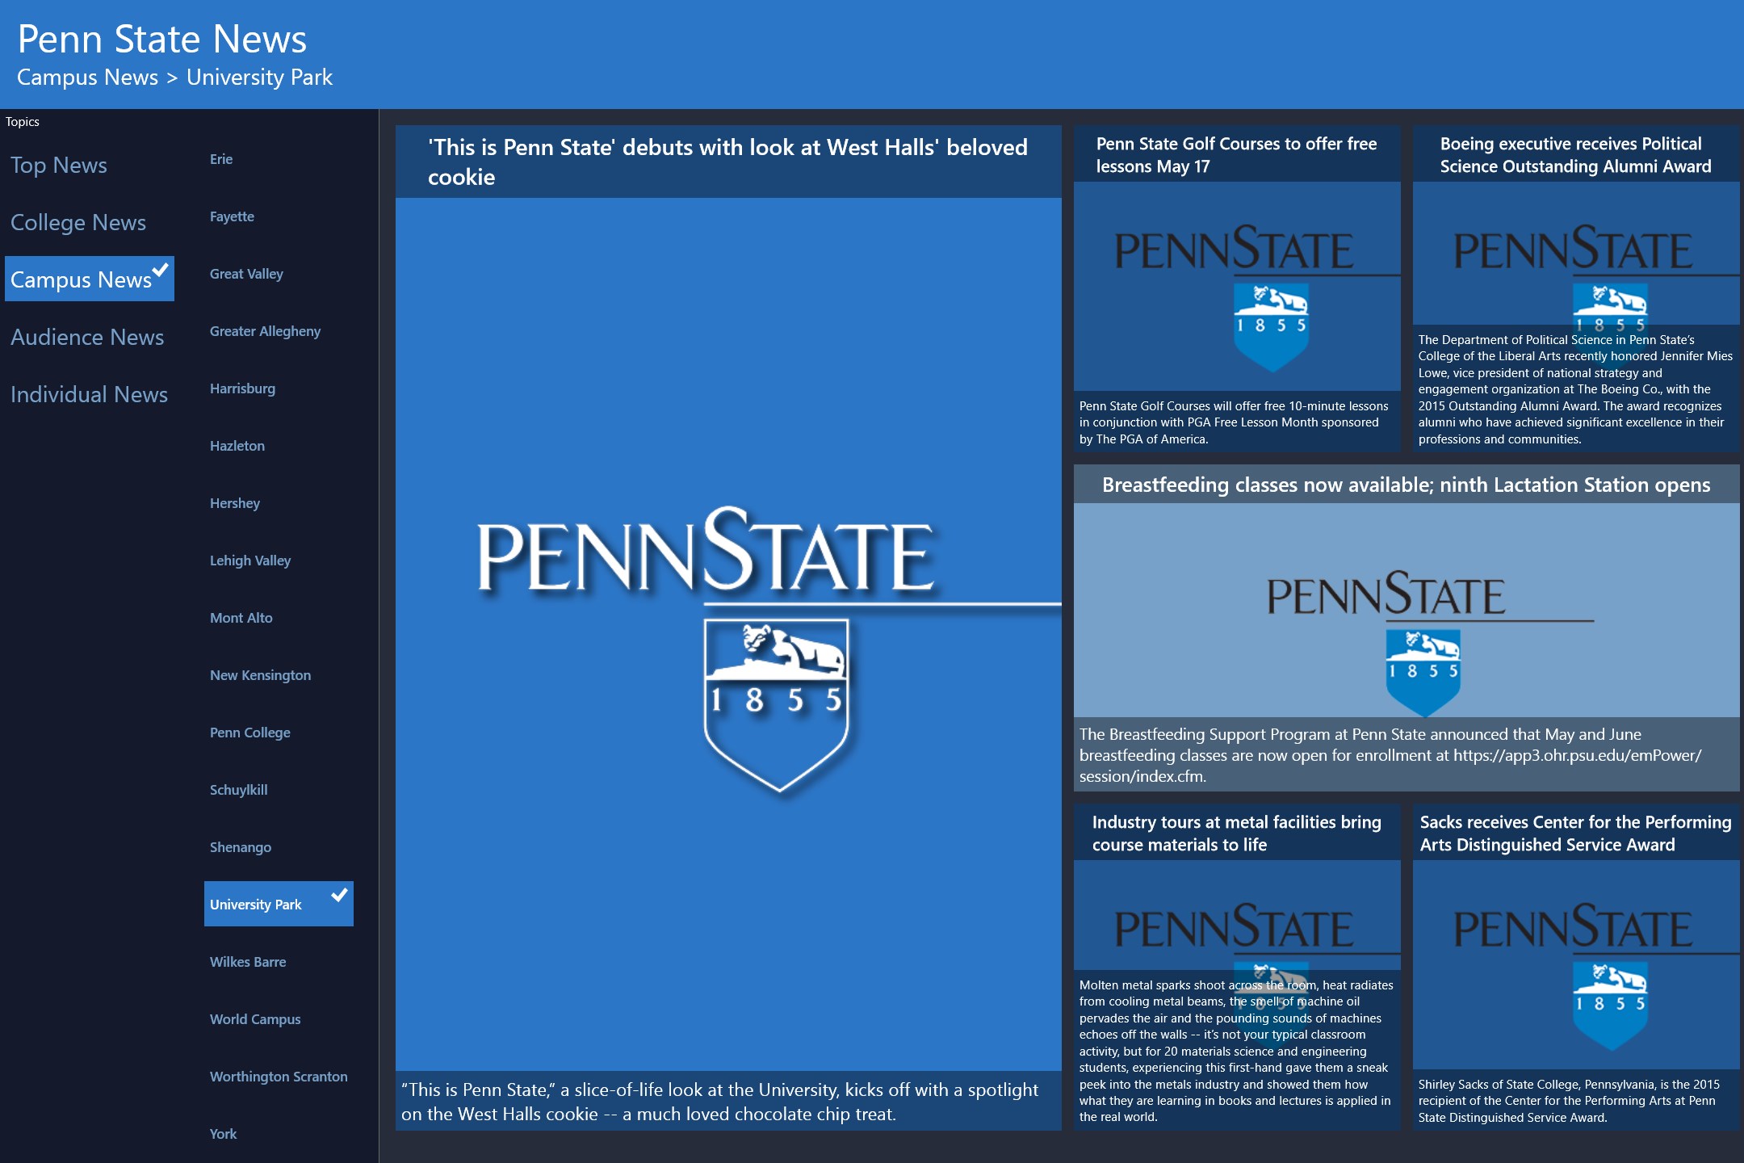This screenshot has height=1163, width=1744.
Task: Select the York campus item
Action: coord(223,1134)
